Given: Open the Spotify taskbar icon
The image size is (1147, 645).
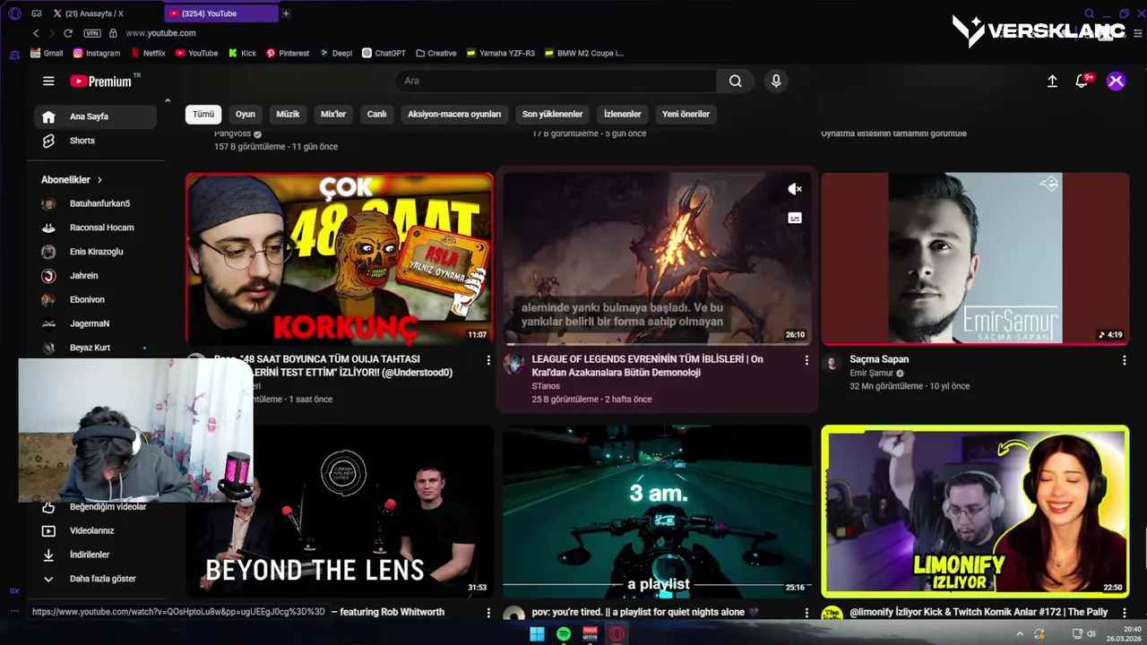Looking at the screenshot, I should coord(564,634).
